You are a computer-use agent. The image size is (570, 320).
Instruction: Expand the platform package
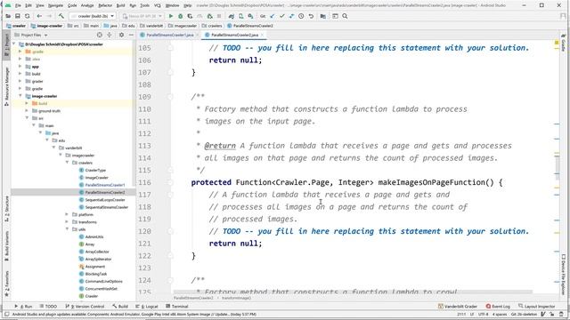click(68, 214)
